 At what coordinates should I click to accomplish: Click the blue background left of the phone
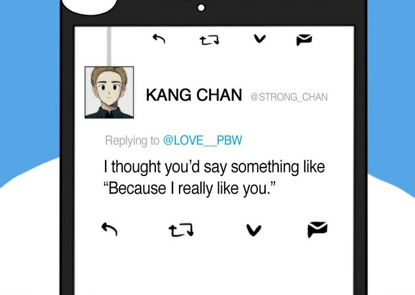29,79
